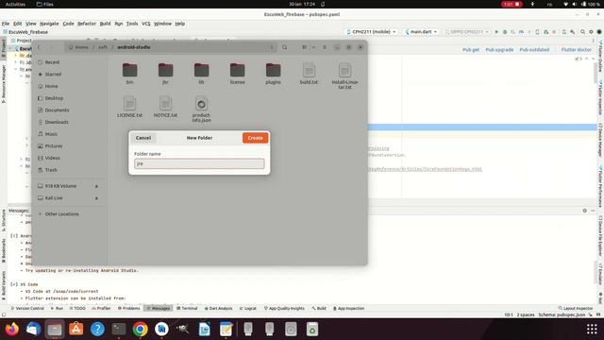The height and width of the screenshot is (340, 604).
Task: Click the Debug bug icon in toolbar
Action: (505, 31)
